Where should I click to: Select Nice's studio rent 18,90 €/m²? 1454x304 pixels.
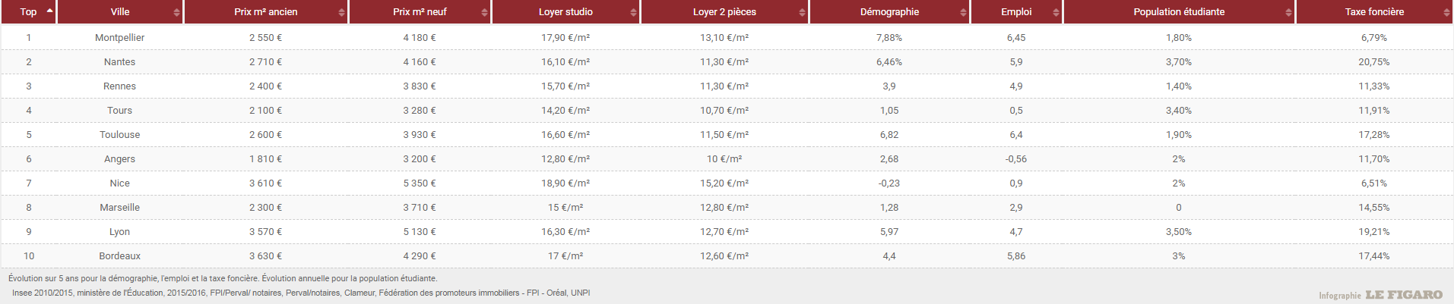pyautogui.click(x=565, y=183)
